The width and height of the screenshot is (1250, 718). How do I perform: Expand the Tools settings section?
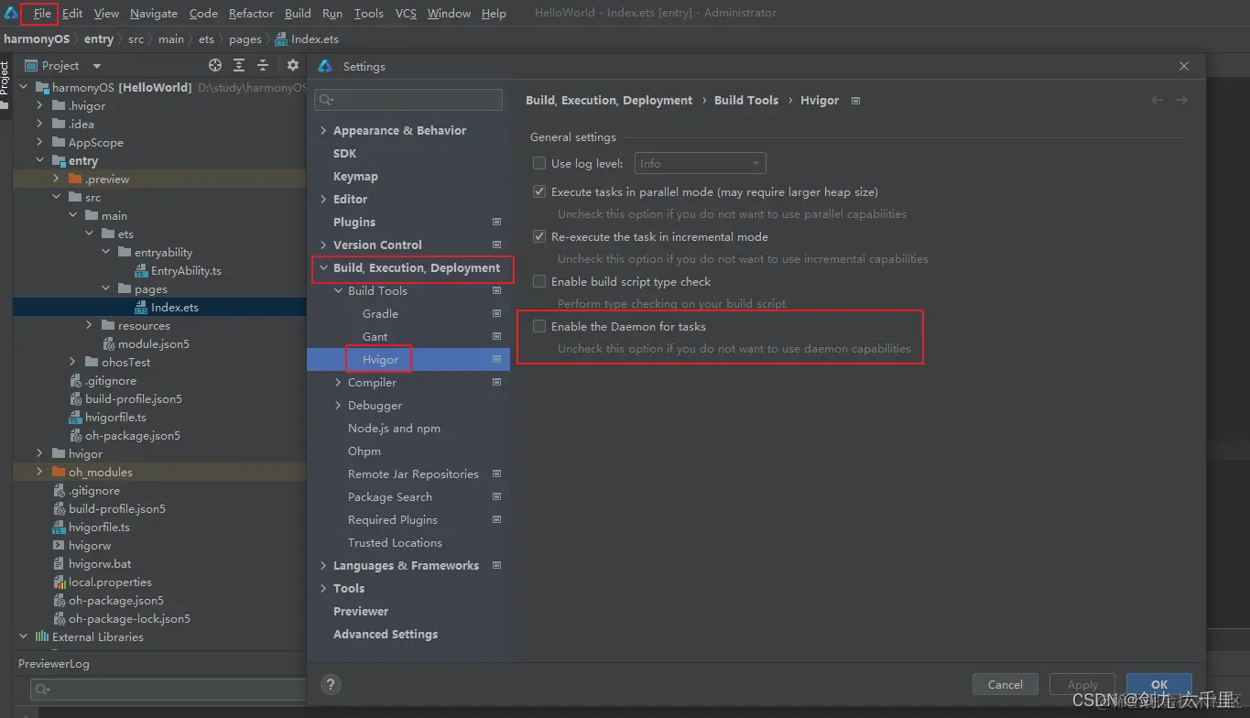[x=323, y=588]
